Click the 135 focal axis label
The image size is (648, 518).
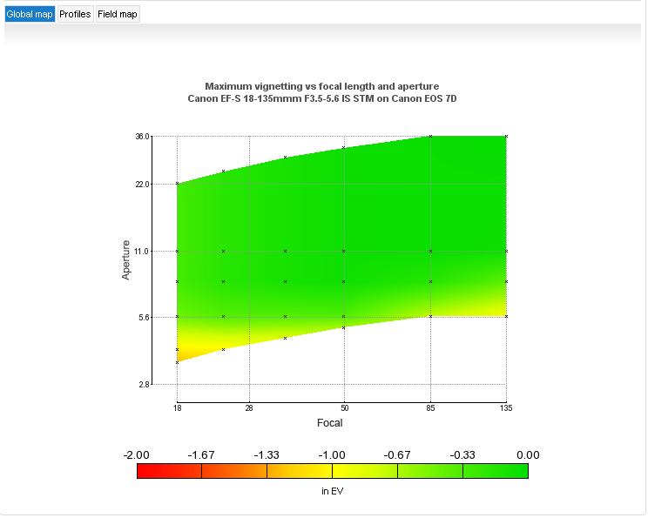506,408
